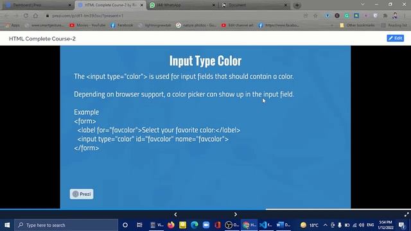The image size is (411, 231).
Task: Open the Chrome three-dot menu
Action: 405,15
